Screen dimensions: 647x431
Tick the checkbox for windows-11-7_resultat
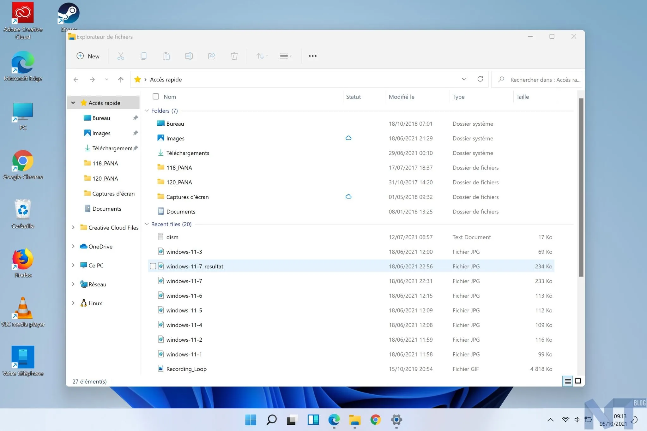(153, 266)
